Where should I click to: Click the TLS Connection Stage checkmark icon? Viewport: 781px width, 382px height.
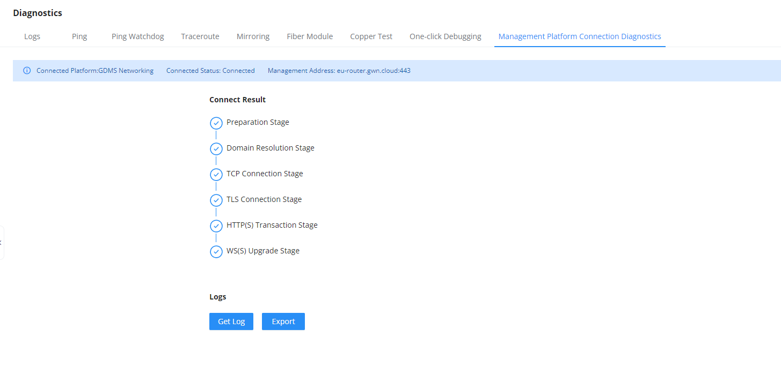(216, 200)
